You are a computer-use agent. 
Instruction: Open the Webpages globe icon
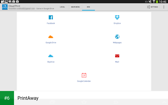tap(117, 37)
